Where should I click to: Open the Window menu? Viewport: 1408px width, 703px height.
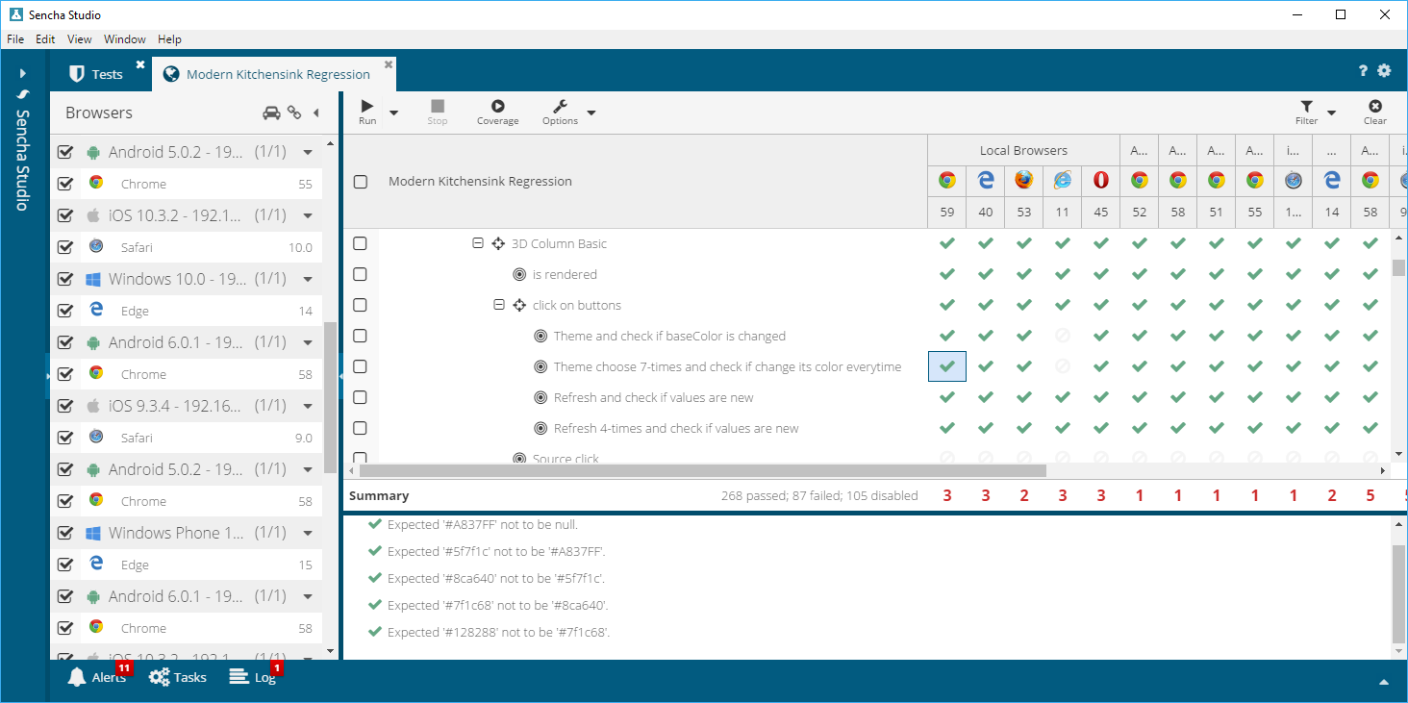(125, 39)
